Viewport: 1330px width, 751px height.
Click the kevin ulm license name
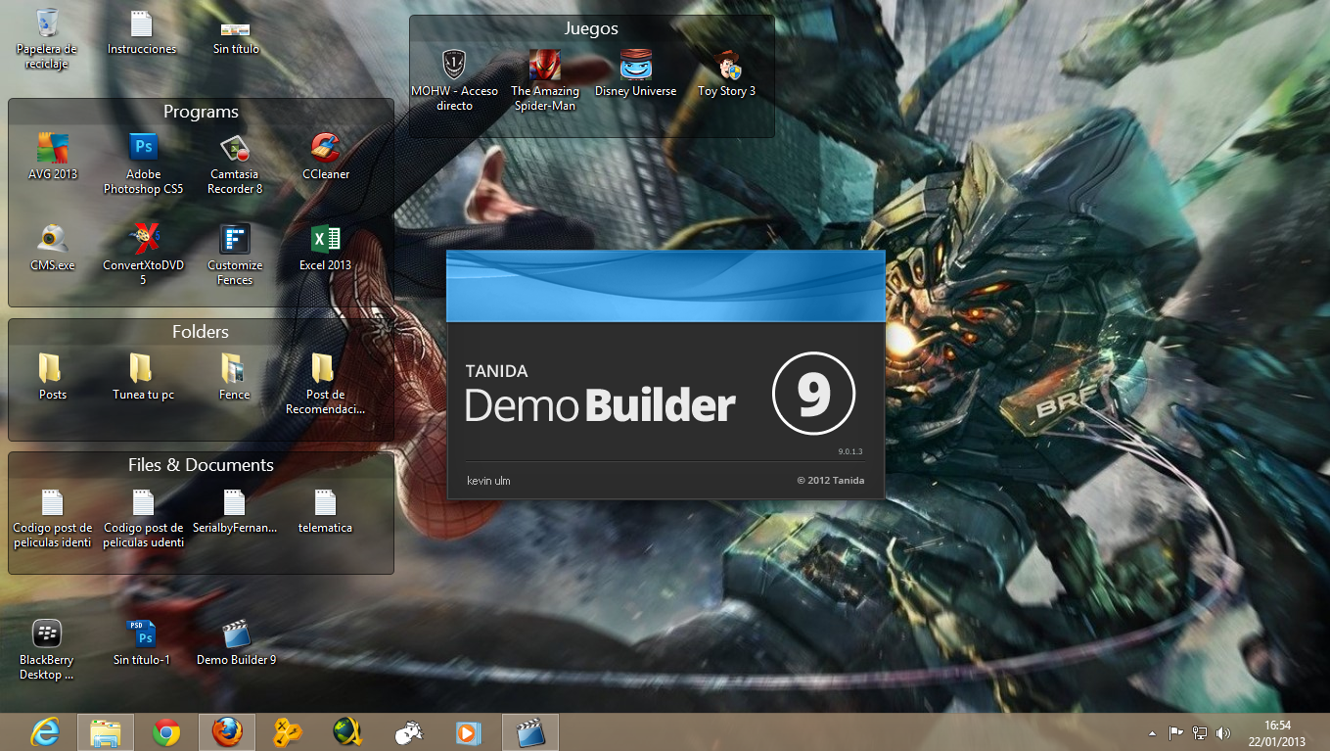click(x=488, y=481)
